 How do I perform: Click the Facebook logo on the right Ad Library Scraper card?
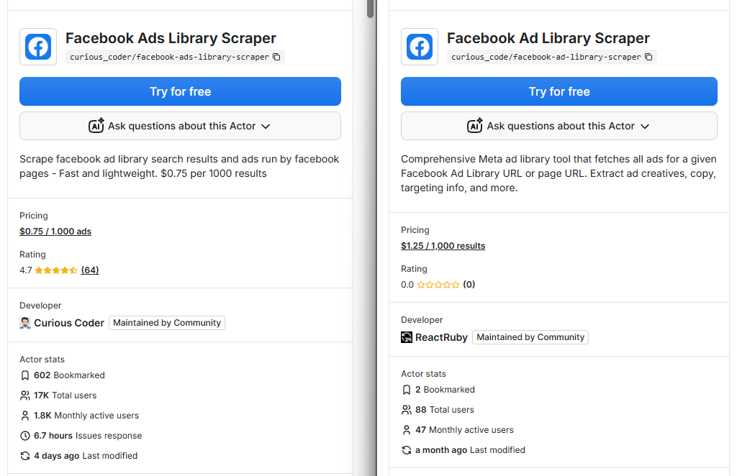tap(420, 47)
